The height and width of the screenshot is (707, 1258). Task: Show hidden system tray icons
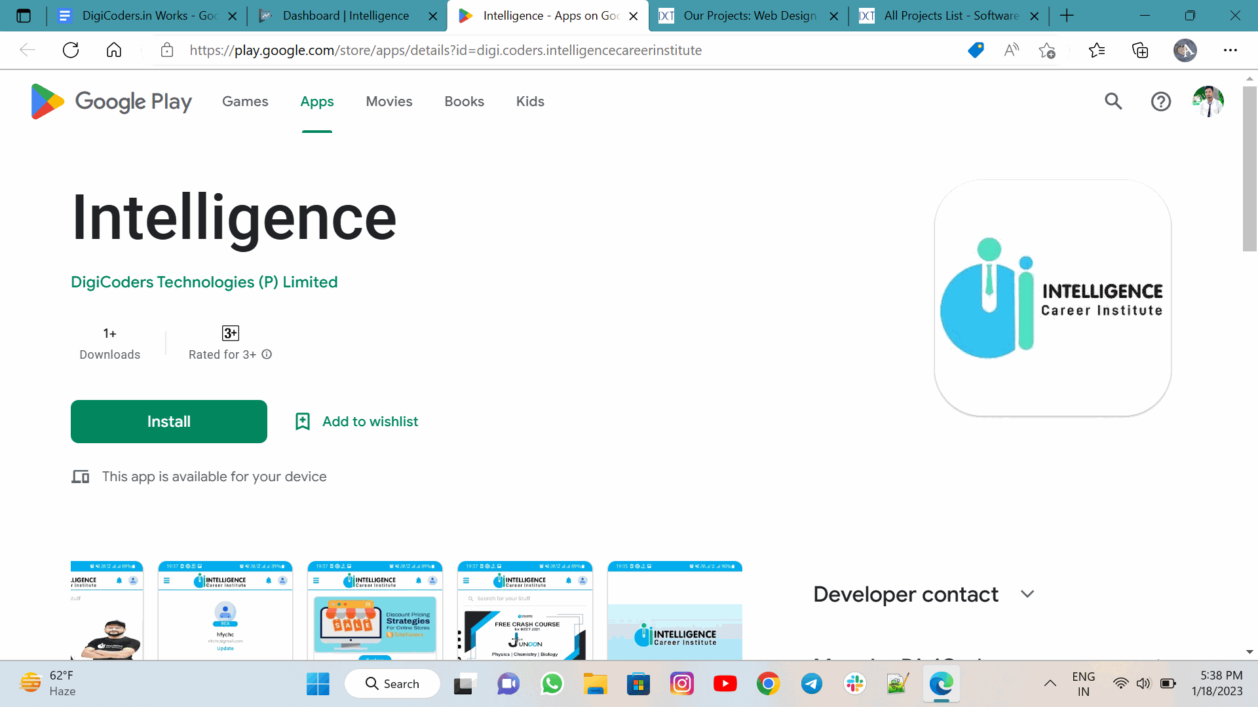tap(1050, 684)
